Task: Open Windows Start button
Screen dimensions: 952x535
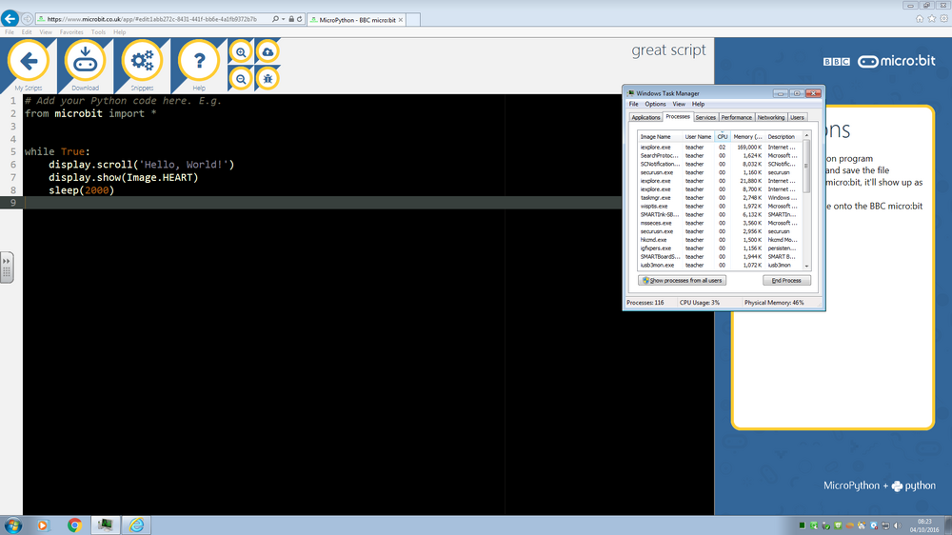Action: click(12, 525)
